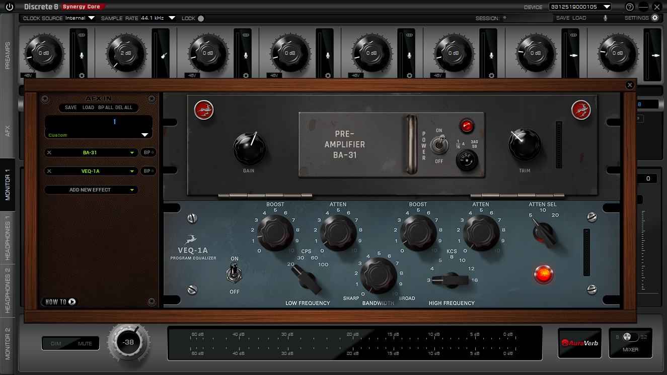Open the AuraVerb panel
Image resolution: width=667 pixels, height=375 pixels.
[579, 343]
